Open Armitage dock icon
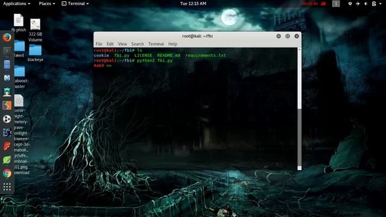 pos(7,92)
